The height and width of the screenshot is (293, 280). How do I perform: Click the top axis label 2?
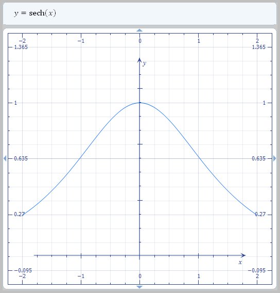257,41
